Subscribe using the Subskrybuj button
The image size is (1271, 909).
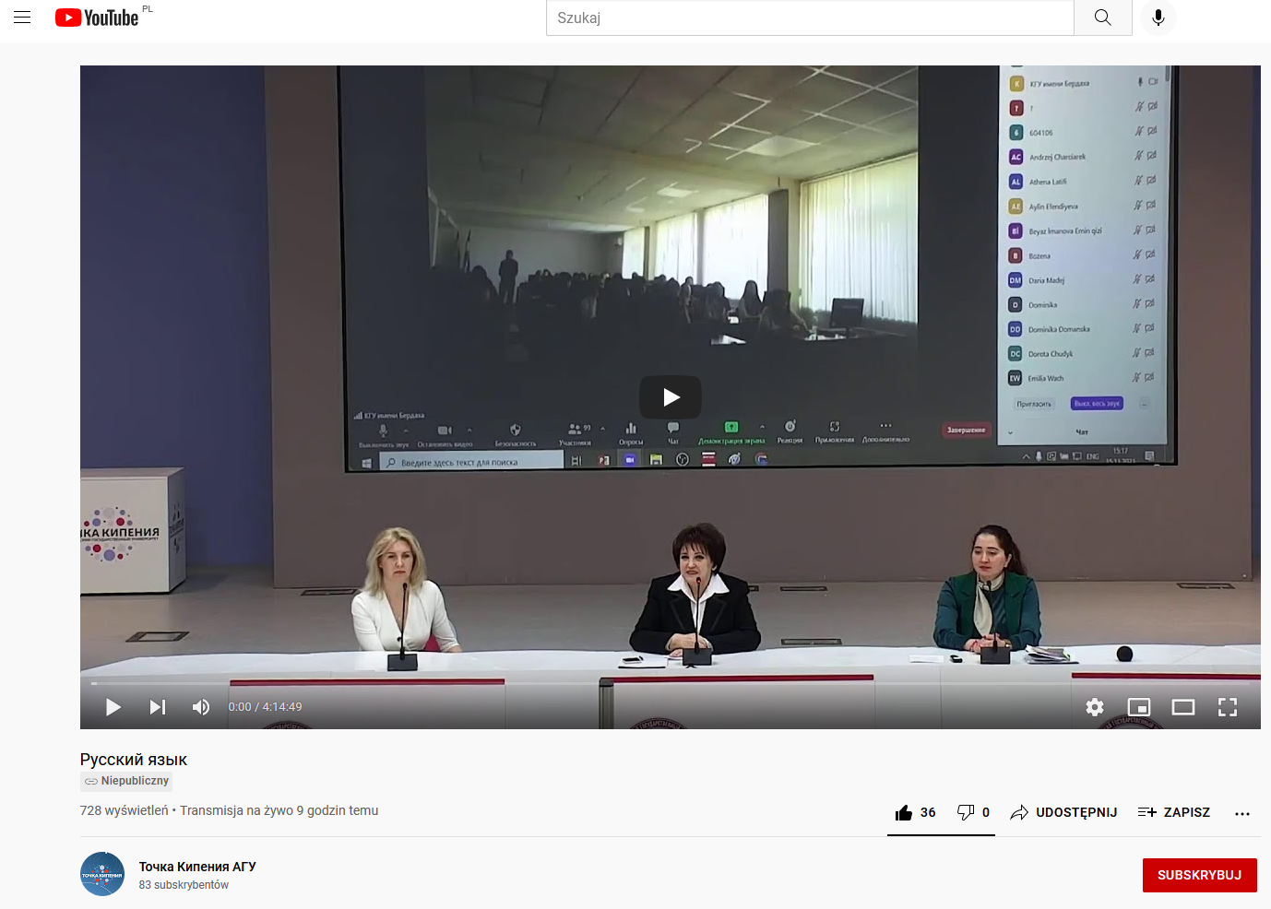click(x=1199, y=875)
